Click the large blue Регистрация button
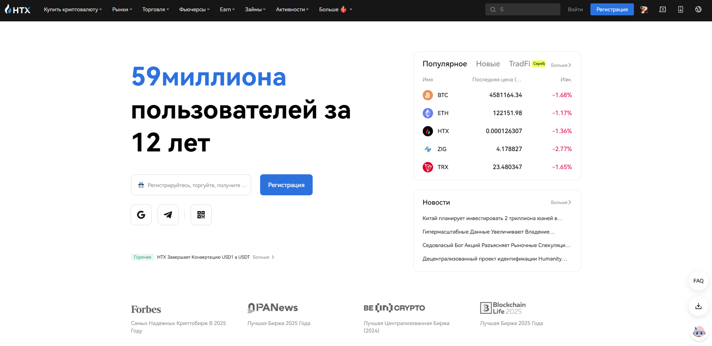 coord(286,185)
